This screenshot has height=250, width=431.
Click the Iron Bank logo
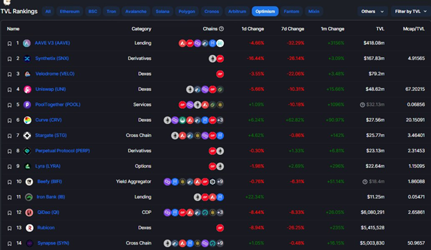click(28, 197)
